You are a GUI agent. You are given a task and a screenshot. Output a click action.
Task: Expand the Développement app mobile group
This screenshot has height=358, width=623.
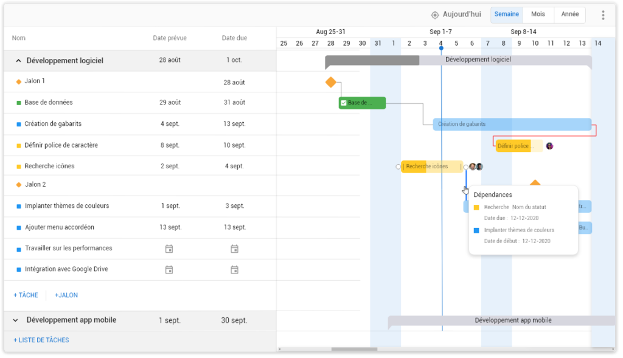tap(15, 320)
